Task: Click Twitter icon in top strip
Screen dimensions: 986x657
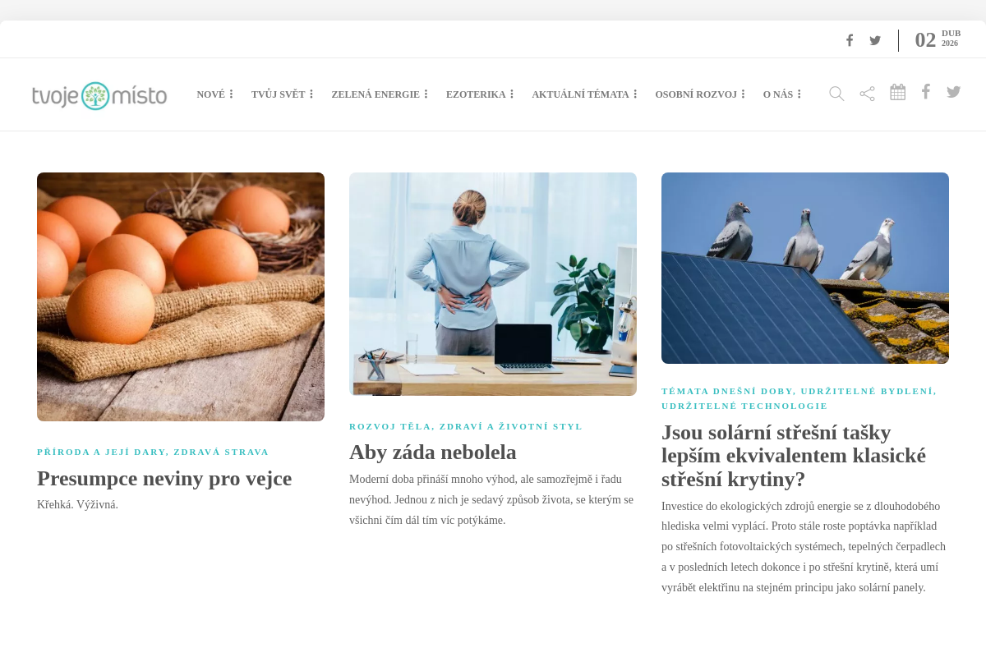Action: (x=875, y=40)
